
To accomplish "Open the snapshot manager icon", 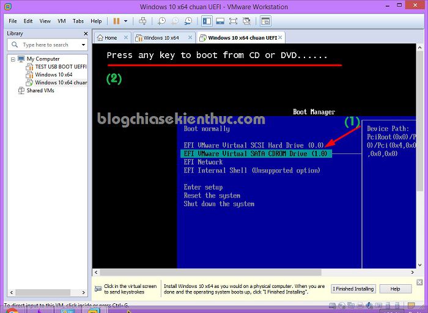I will tap(188, 21).
